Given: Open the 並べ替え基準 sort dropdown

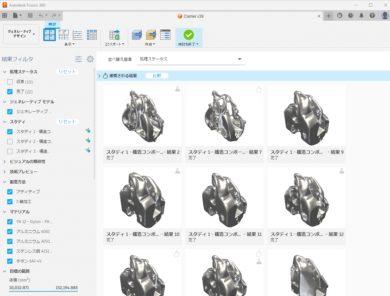Looking at the screenshot, I should (x=190, y=59).
